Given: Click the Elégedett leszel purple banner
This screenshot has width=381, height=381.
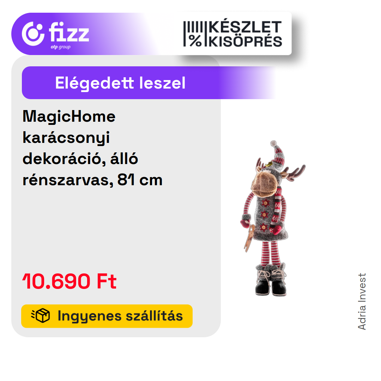Looking at the screenshot, I should [x=148, y=83].
